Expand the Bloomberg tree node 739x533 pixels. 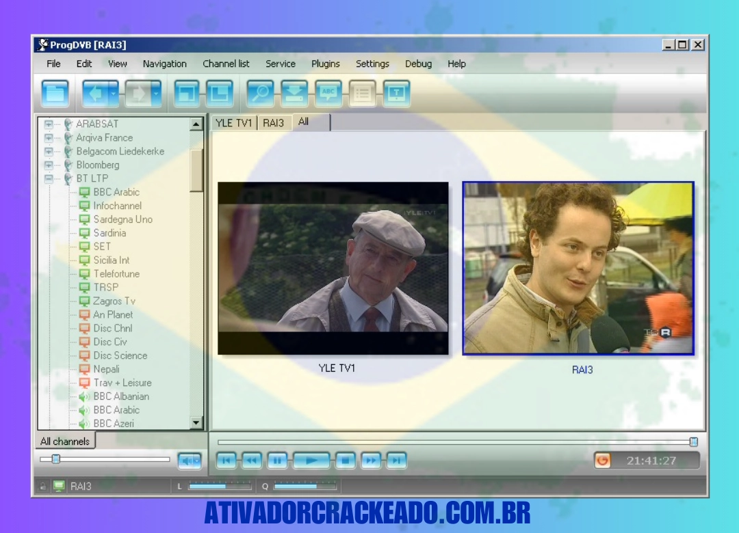coord(49,165)
